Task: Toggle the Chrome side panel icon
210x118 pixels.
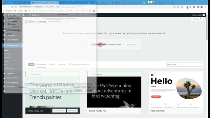Action: [x=198, y=7]
